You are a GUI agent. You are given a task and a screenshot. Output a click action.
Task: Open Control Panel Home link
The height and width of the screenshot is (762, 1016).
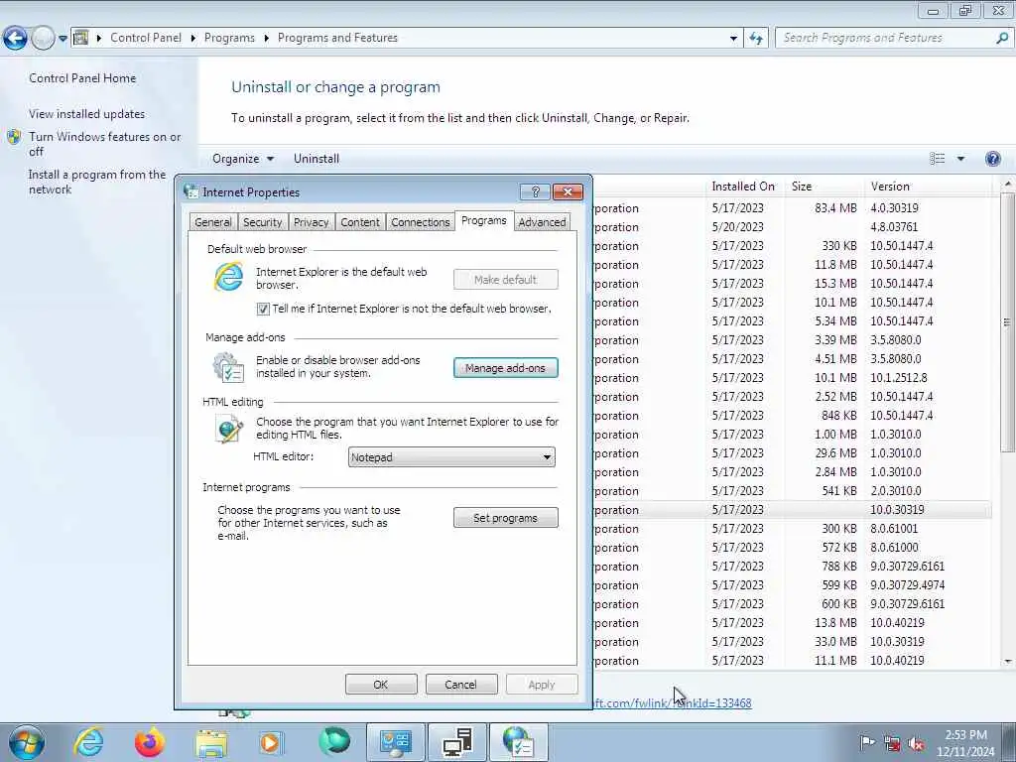point(82,78)
